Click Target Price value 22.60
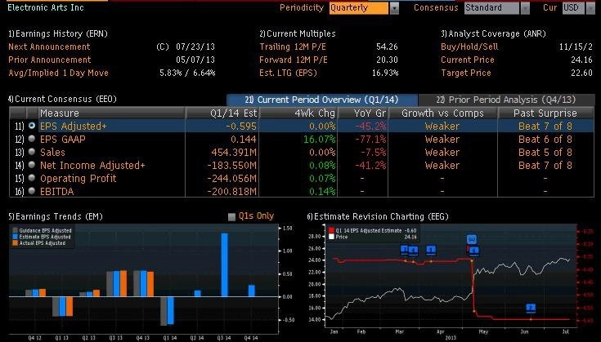 (581, 73)
